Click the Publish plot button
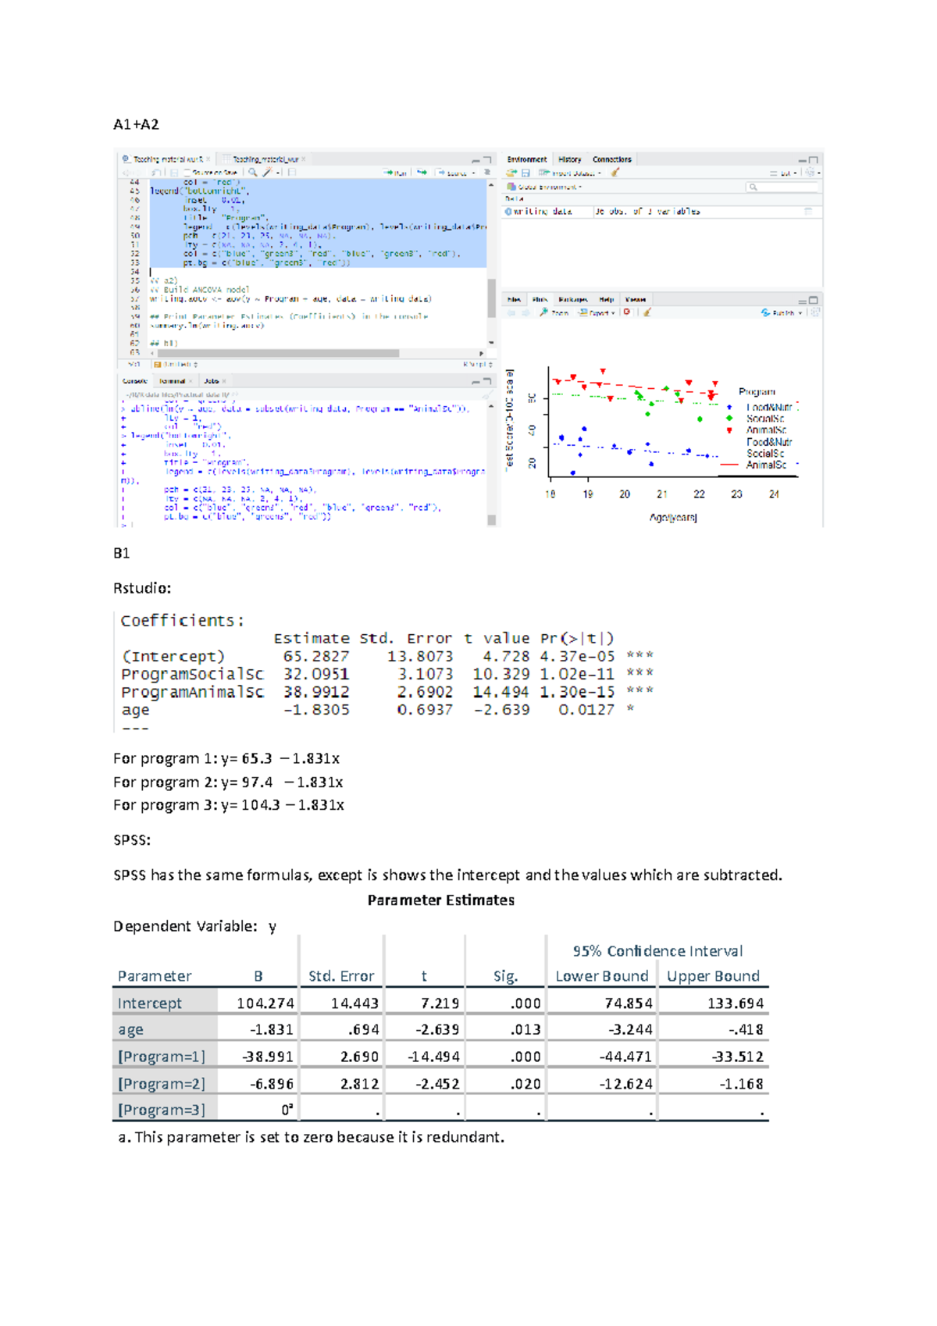This screenshot has width=937, height=1326. pos(778,312)
